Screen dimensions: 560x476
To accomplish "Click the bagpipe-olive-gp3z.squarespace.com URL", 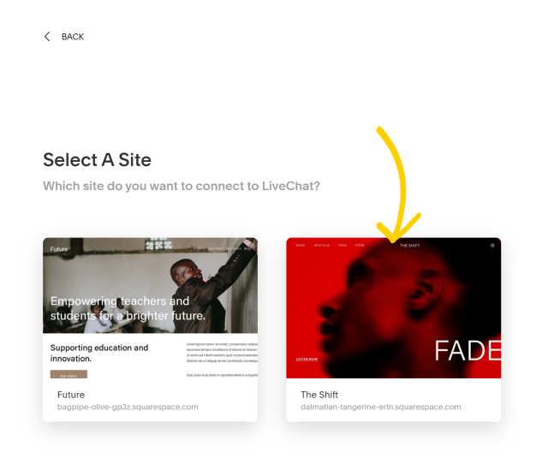I will (x=128, y=407).
